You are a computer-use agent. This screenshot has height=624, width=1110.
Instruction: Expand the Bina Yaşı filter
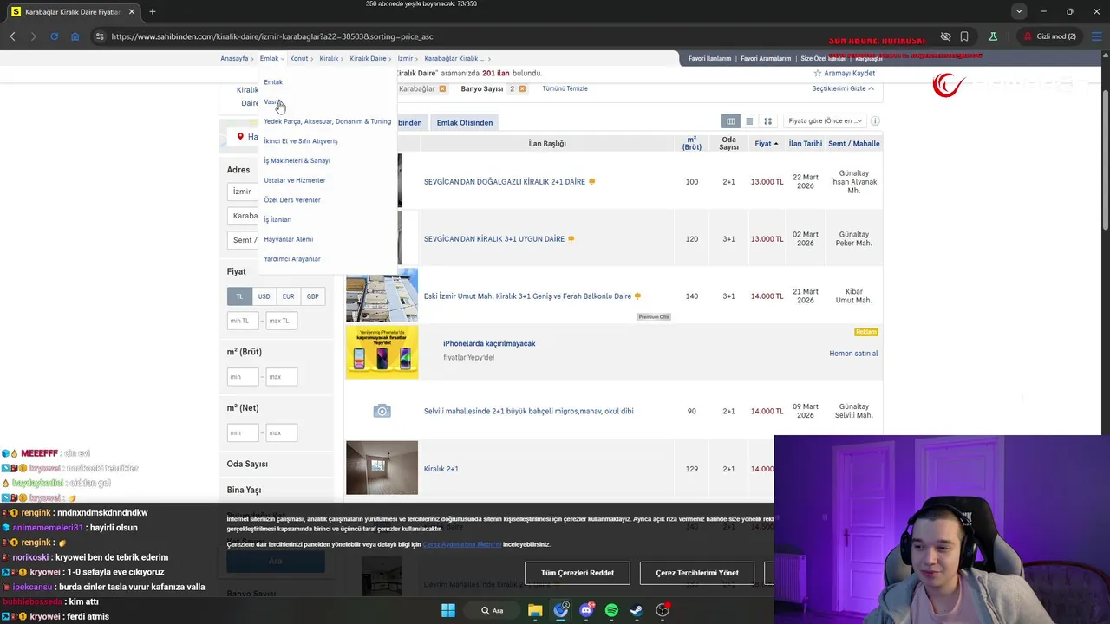[244, 491]
